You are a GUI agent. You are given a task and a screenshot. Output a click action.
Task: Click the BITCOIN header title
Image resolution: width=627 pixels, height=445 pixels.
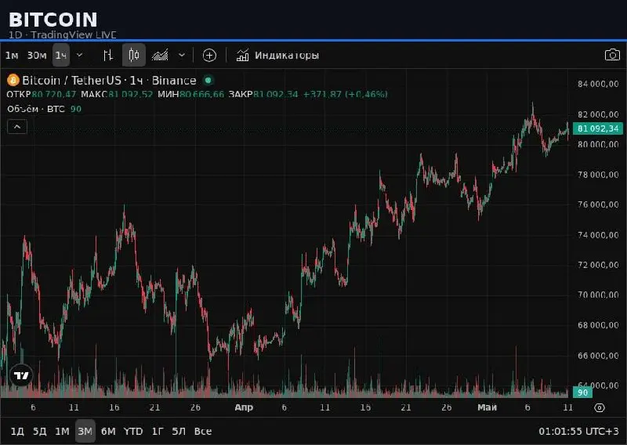[x=53, y=19]
